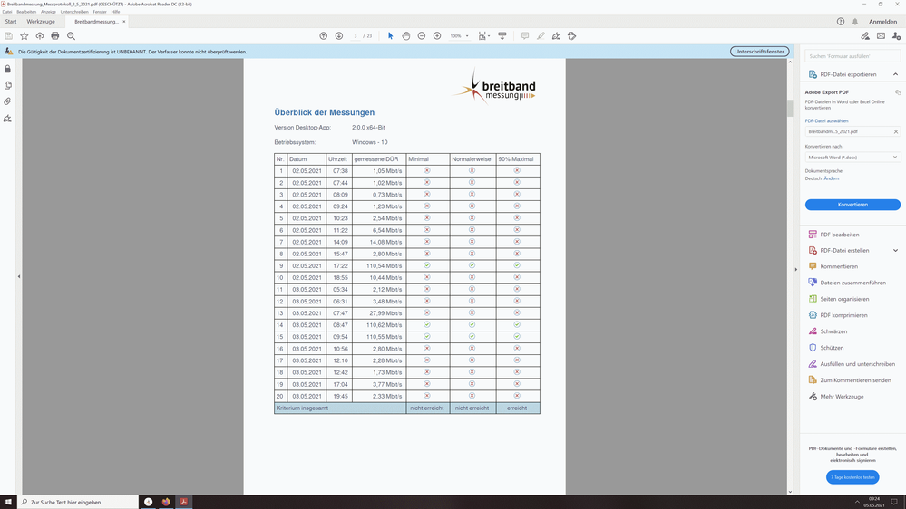The width and height of the screenshot is (906, 509).
Task: Go to the next page arrow
Action: point(339,36)
